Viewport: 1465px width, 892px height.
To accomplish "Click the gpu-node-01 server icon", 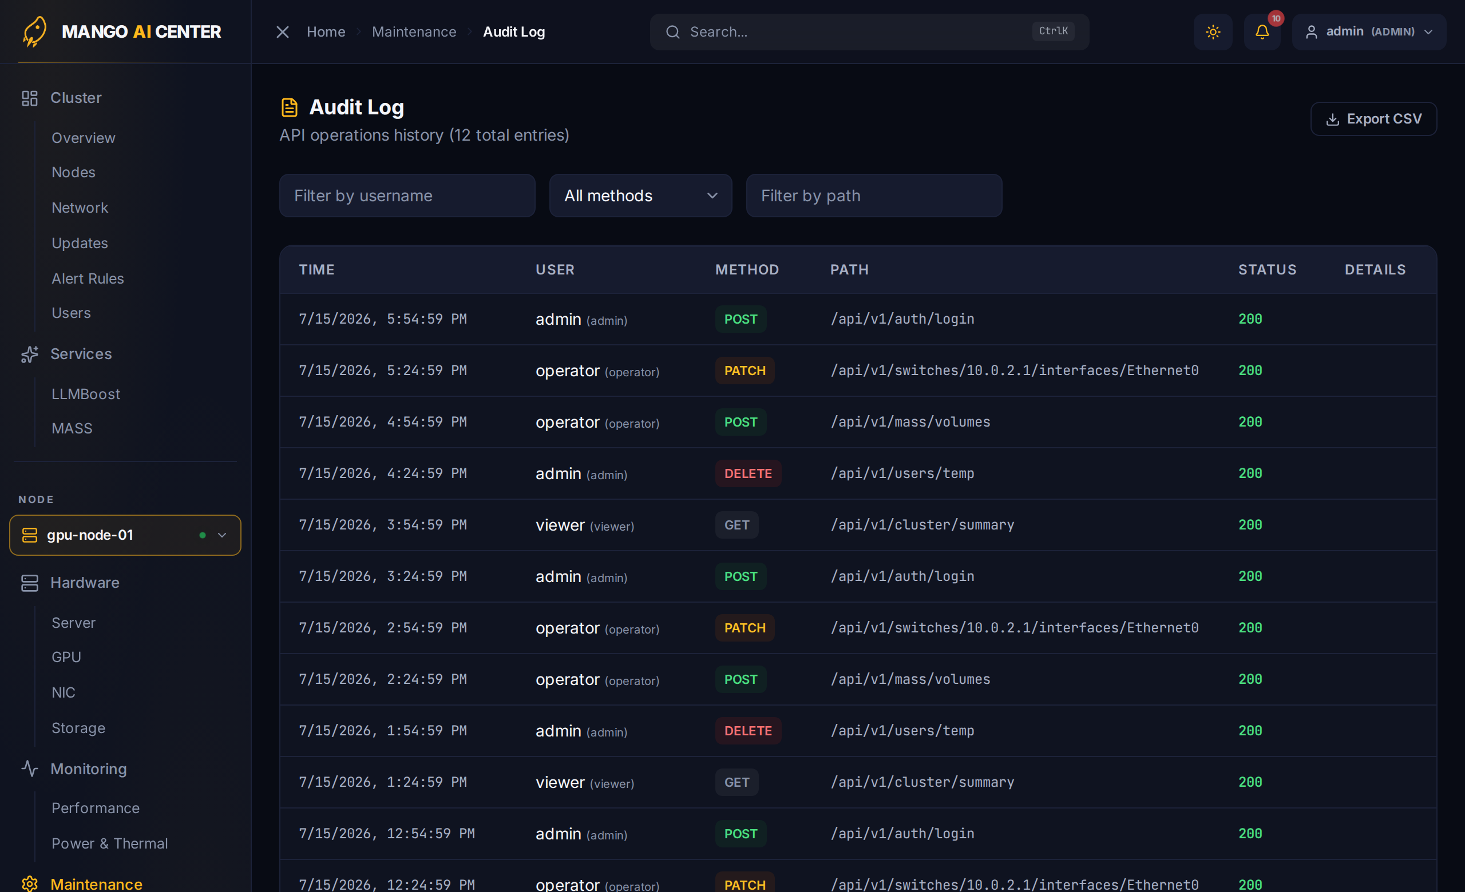I will tap(30, 535).
